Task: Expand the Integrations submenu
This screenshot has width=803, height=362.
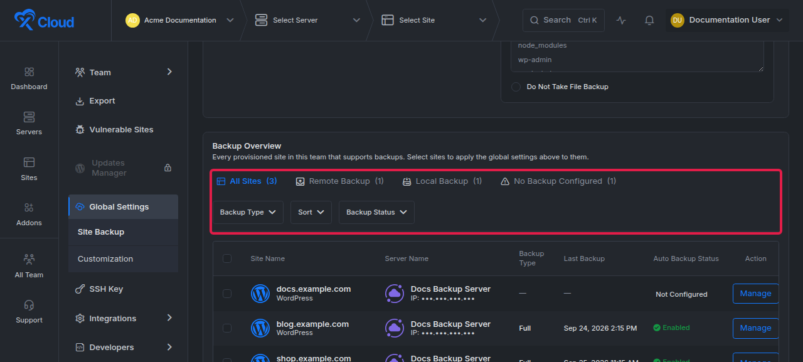Action: pyautogui.click(x=123, y=318)
